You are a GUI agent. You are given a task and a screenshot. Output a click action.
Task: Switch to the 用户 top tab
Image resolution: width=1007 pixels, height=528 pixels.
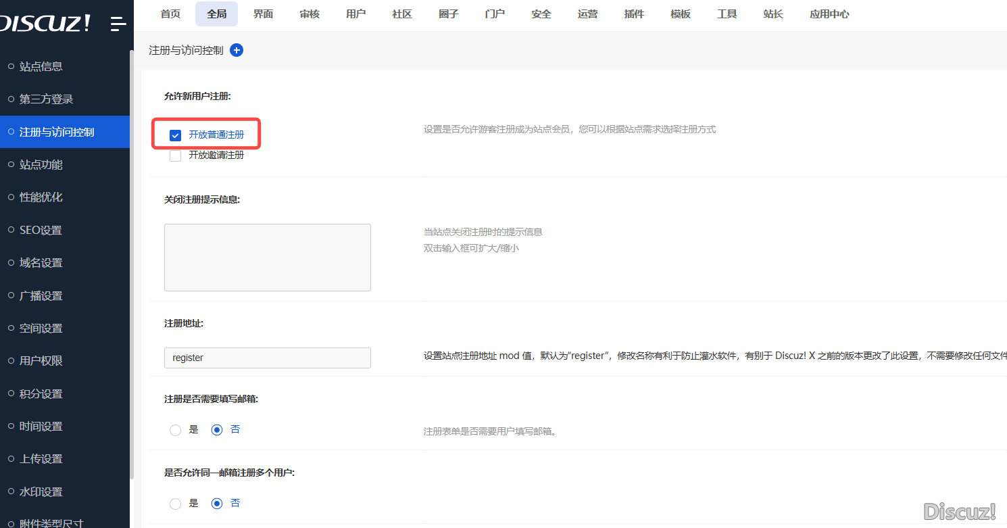355,14
